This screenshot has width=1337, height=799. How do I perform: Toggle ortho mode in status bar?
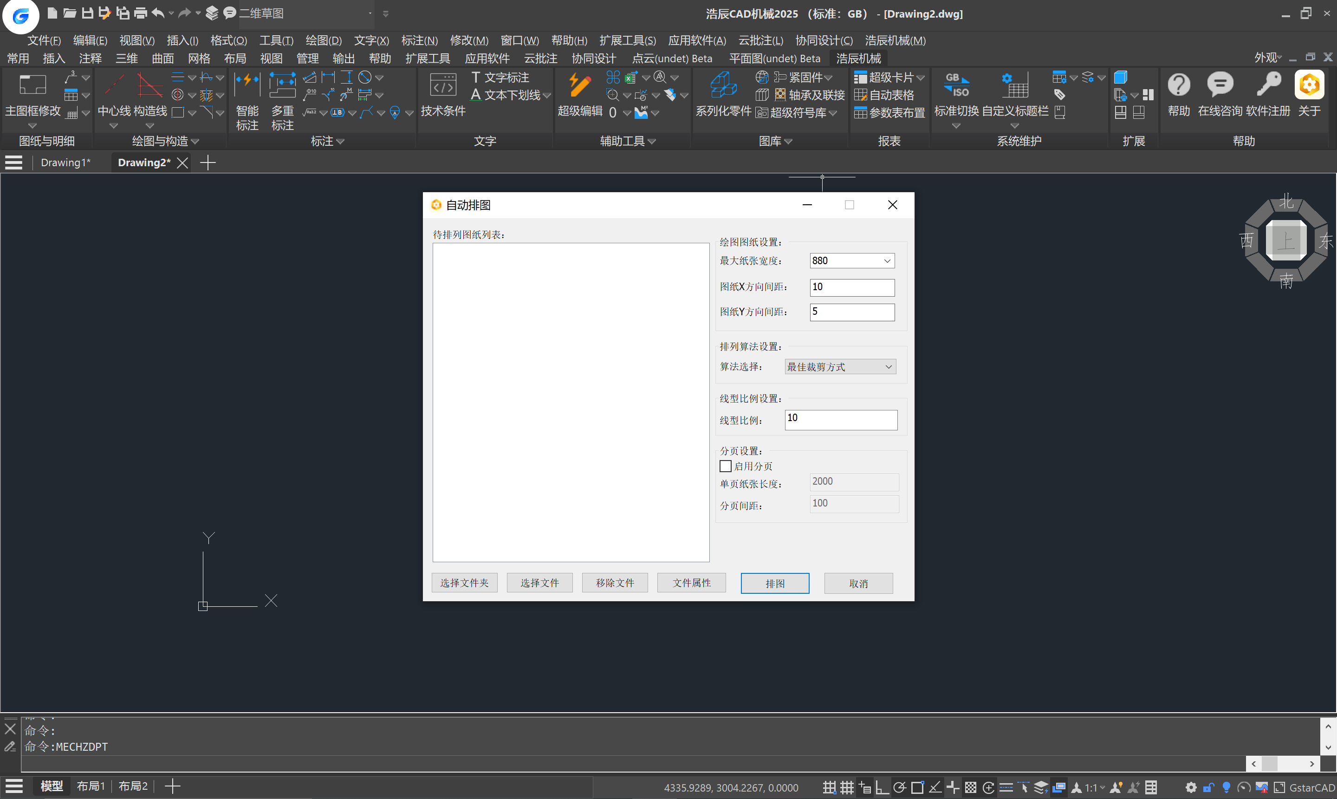[882, 788]
